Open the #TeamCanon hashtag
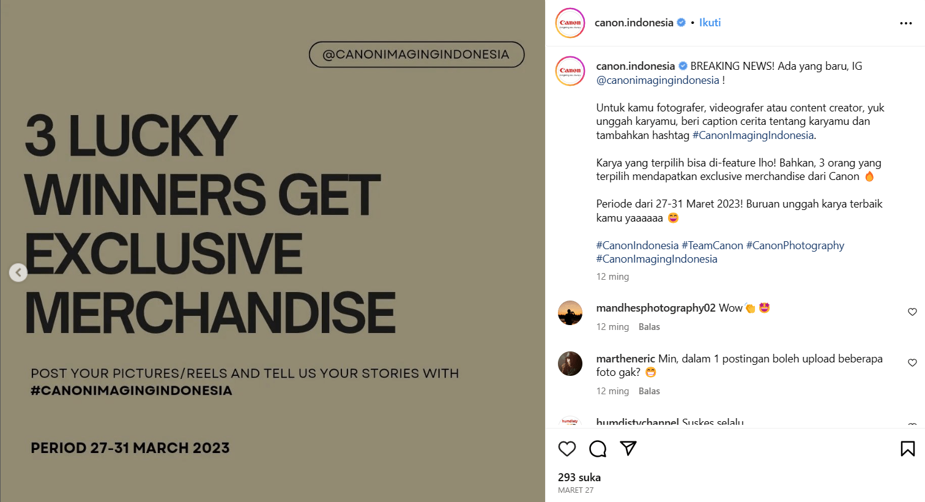925x502 pixels. click(712, 245)
